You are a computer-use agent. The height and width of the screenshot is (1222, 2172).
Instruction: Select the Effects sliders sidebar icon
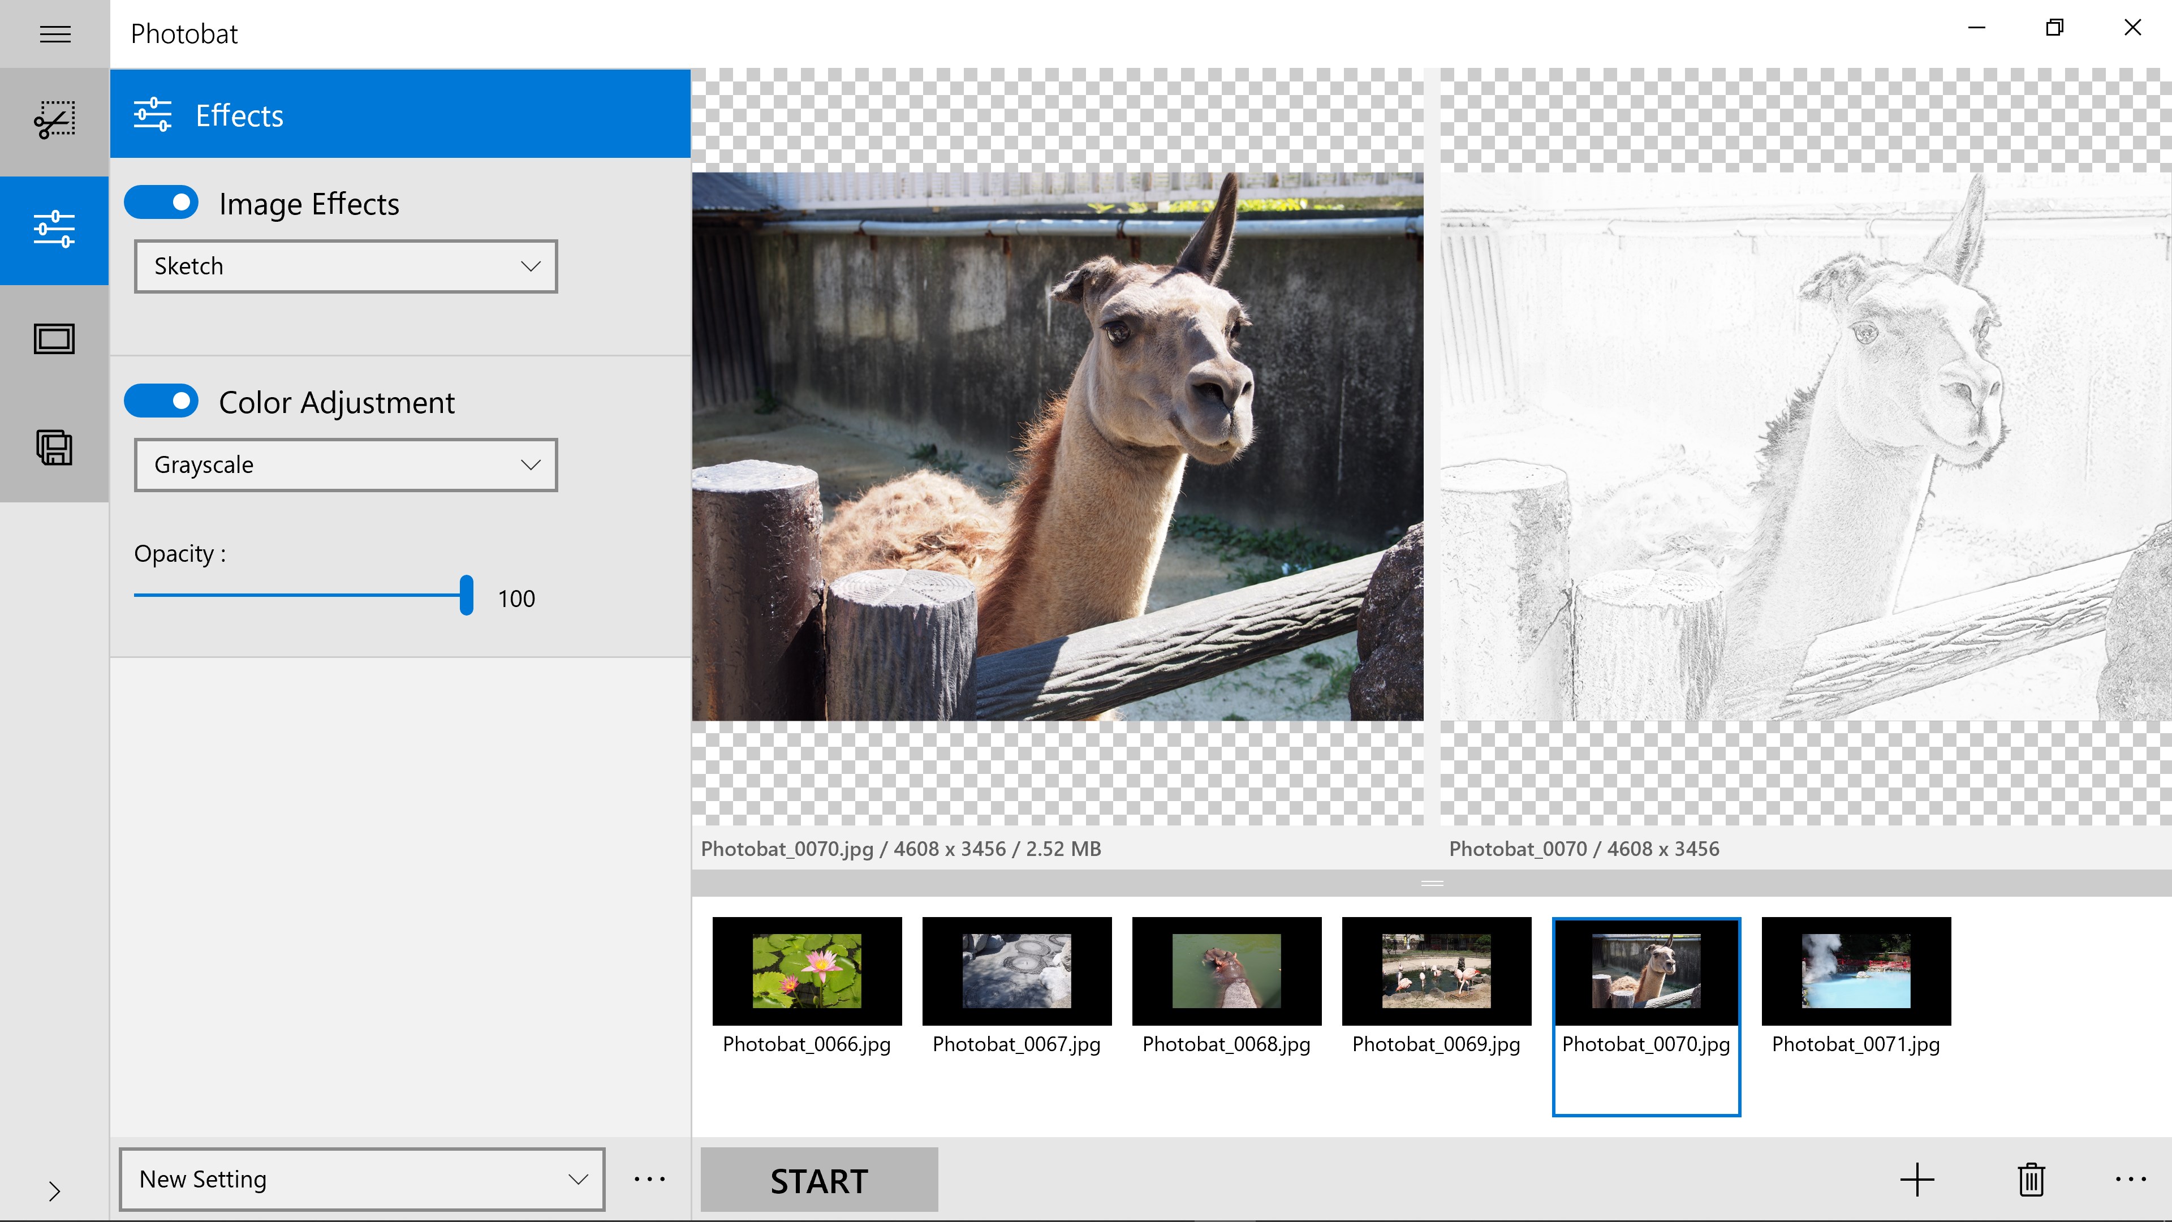pos(55,229)
